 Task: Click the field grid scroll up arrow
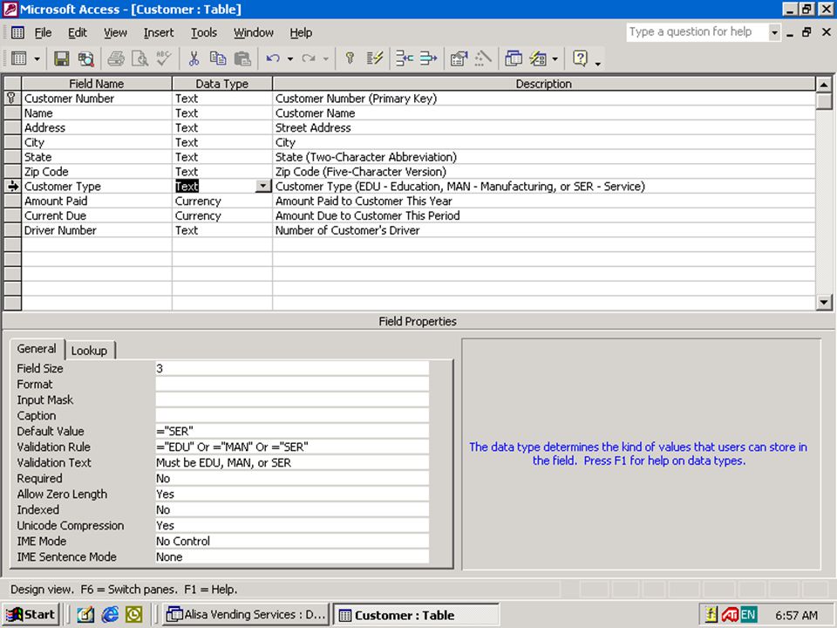click(824, 85)
